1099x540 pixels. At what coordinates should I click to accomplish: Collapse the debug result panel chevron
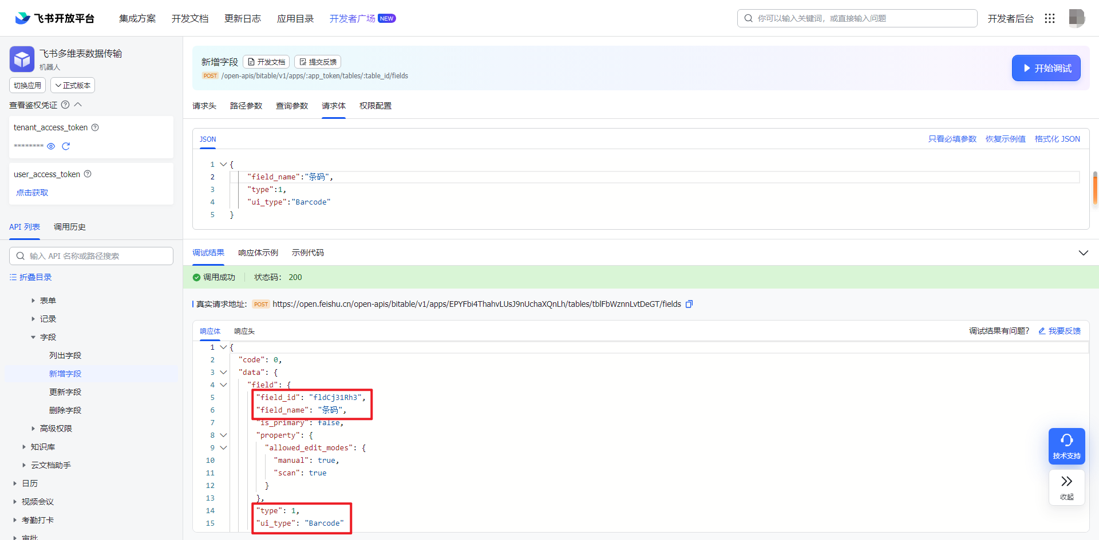click(1083, 253)
